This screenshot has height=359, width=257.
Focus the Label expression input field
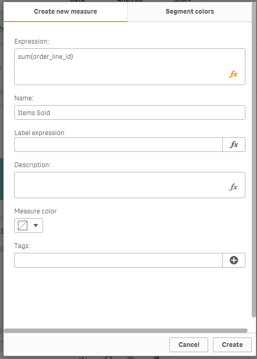[118, 145]
